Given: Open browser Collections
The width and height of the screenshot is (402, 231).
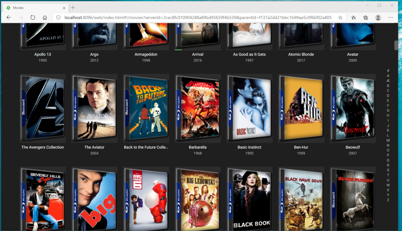Looking at the screenshot, I should coord(366,17).
